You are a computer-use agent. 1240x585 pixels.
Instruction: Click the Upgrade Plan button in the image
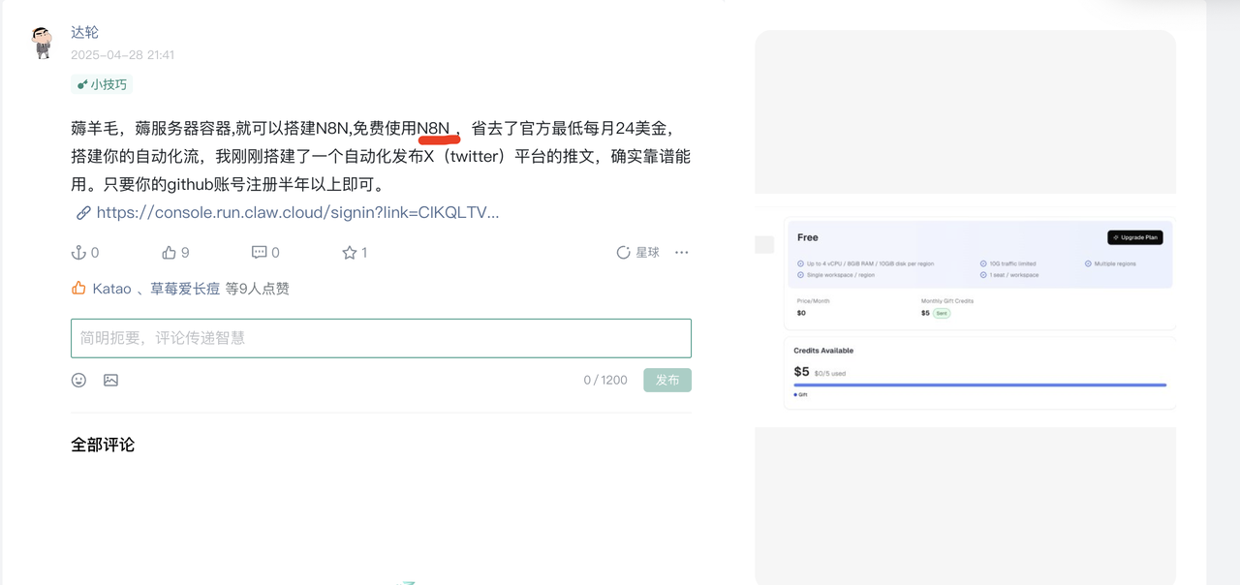[1134, 237]
